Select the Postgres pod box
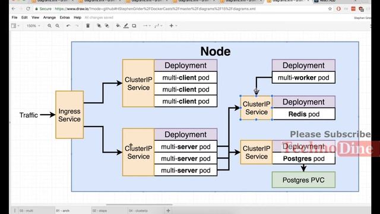The width and height of the screenshot is (380, 214). [303, 159]
